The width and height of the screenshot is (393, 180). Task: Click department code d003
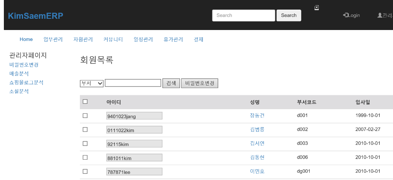click(x=302, y=143)
